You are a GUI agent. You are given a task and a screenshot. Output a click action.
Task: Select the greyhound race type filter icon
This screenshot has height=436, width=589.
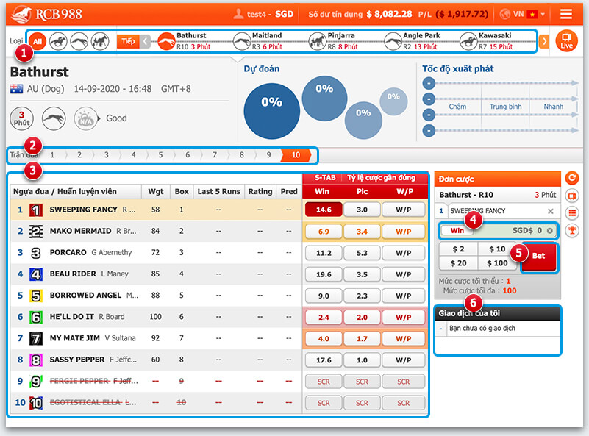[x=79, y=41]
